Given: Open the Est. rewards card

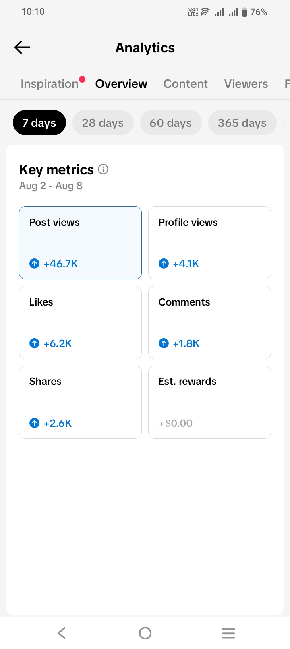Looking at the screenshot, I should [209, 402].
